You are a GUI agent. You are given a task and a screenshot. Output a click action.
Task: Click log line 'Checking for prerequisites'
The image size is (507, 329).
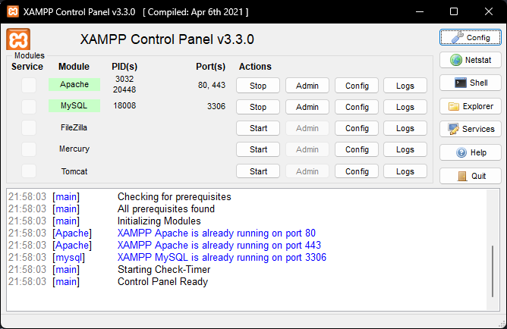coord(175,196)
